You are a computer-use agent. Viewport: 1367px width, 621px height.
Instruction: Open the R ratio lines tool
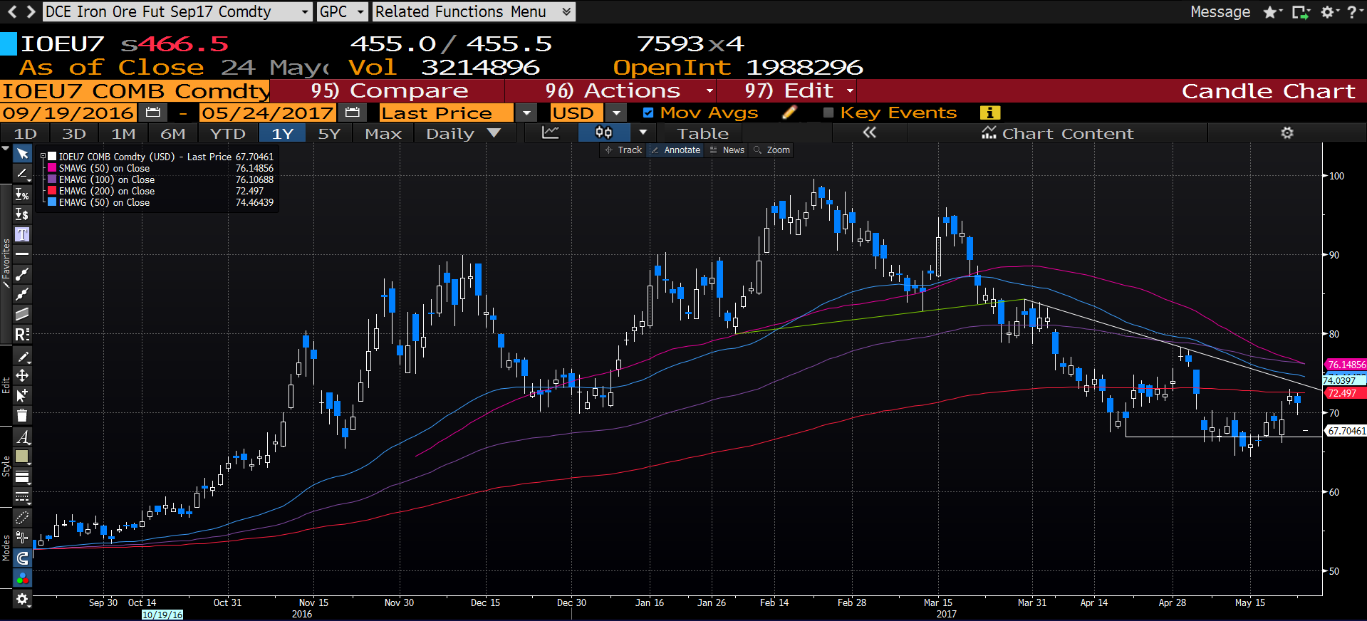[23, 334]
